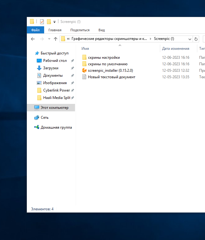Image resolution: width=205 pixels, height=240 pixels.
Task: Click the Элементов: 4 status bar text
Action: pos(42,209)
